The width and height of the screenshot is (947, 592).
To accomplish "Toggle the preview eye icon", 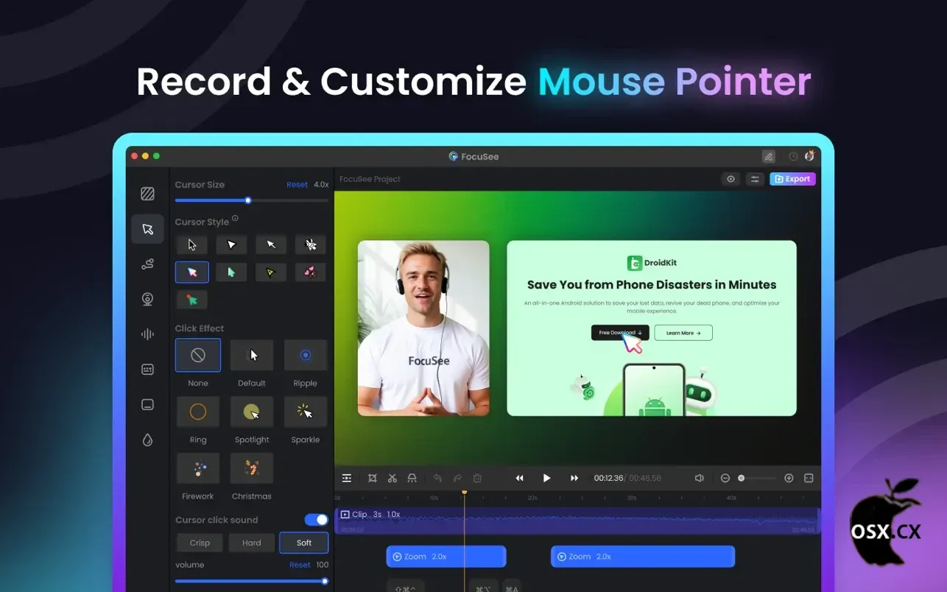I will (731, 179).
